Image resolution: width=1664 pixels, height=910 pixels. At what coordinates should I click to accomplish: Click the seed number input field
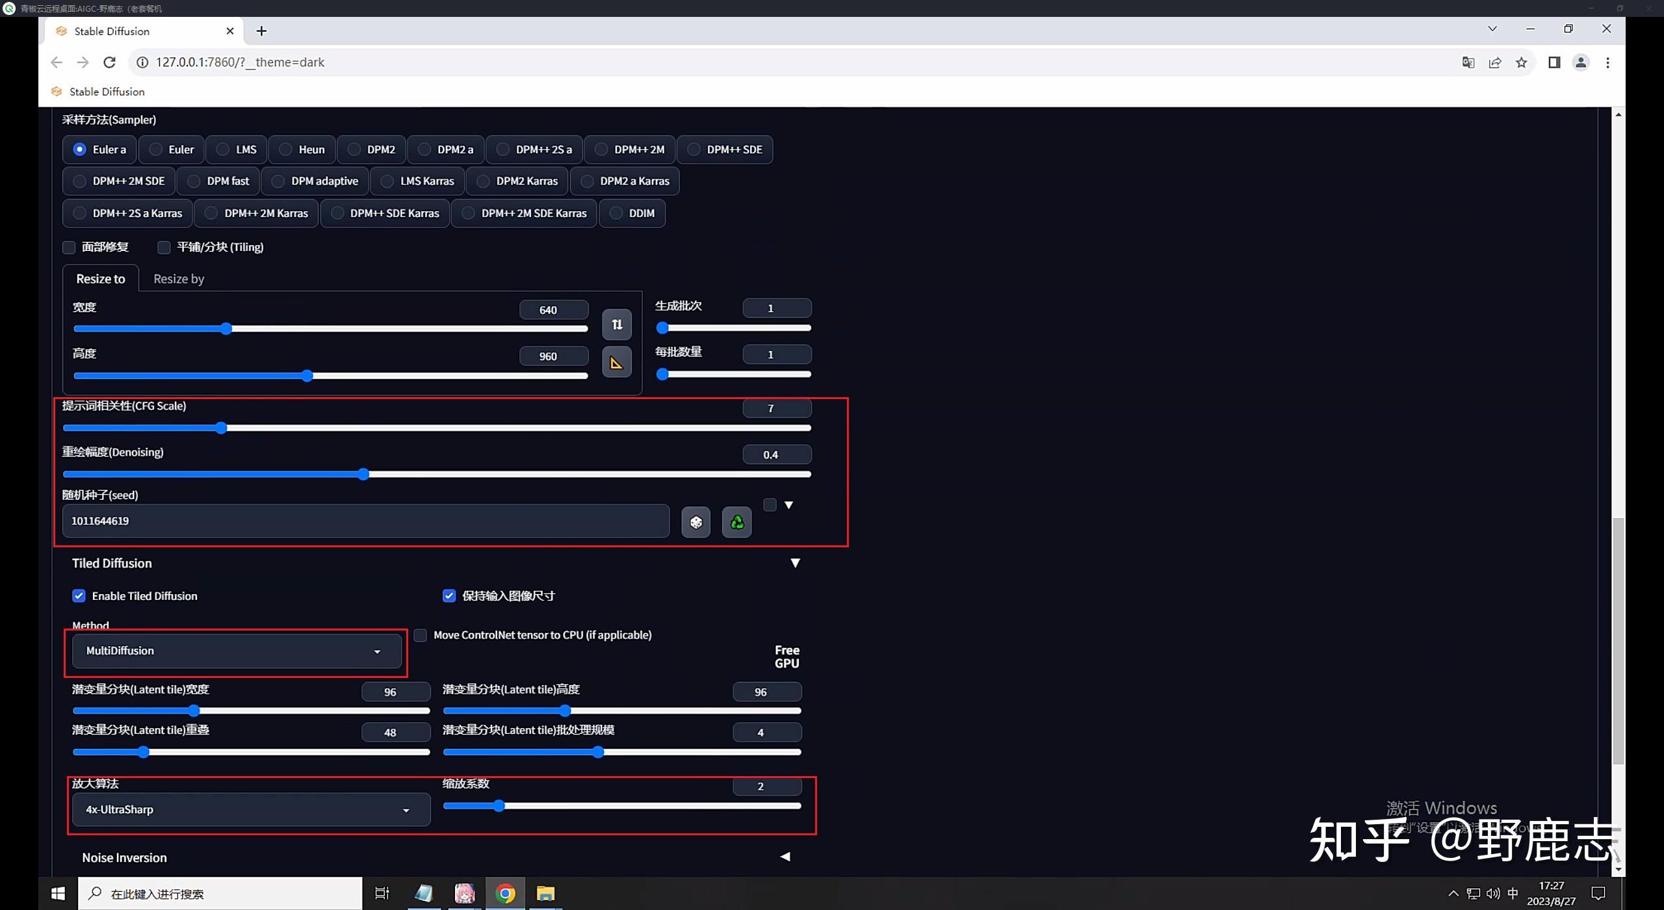click(365, 521)
